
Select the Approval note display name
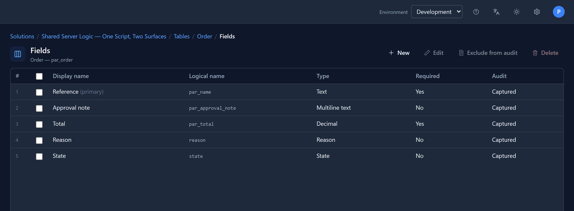[x=71, y=108]
